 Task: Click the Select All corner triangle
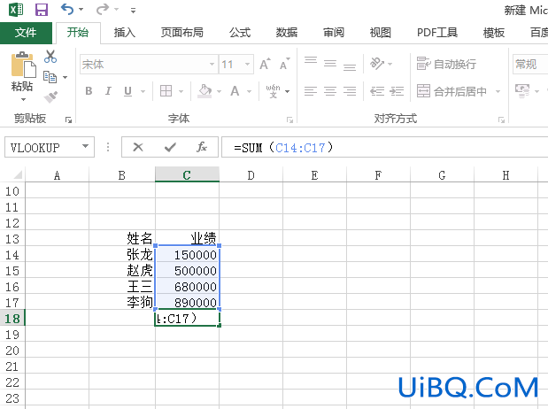click(x=18, y=174)
